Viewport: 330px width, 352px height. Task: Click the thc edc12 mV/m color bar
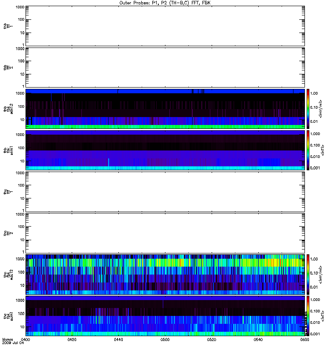point(308,274)
